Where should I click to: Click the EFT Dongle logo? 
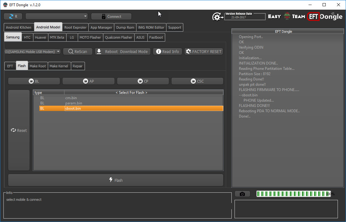(x=325, y=17)
